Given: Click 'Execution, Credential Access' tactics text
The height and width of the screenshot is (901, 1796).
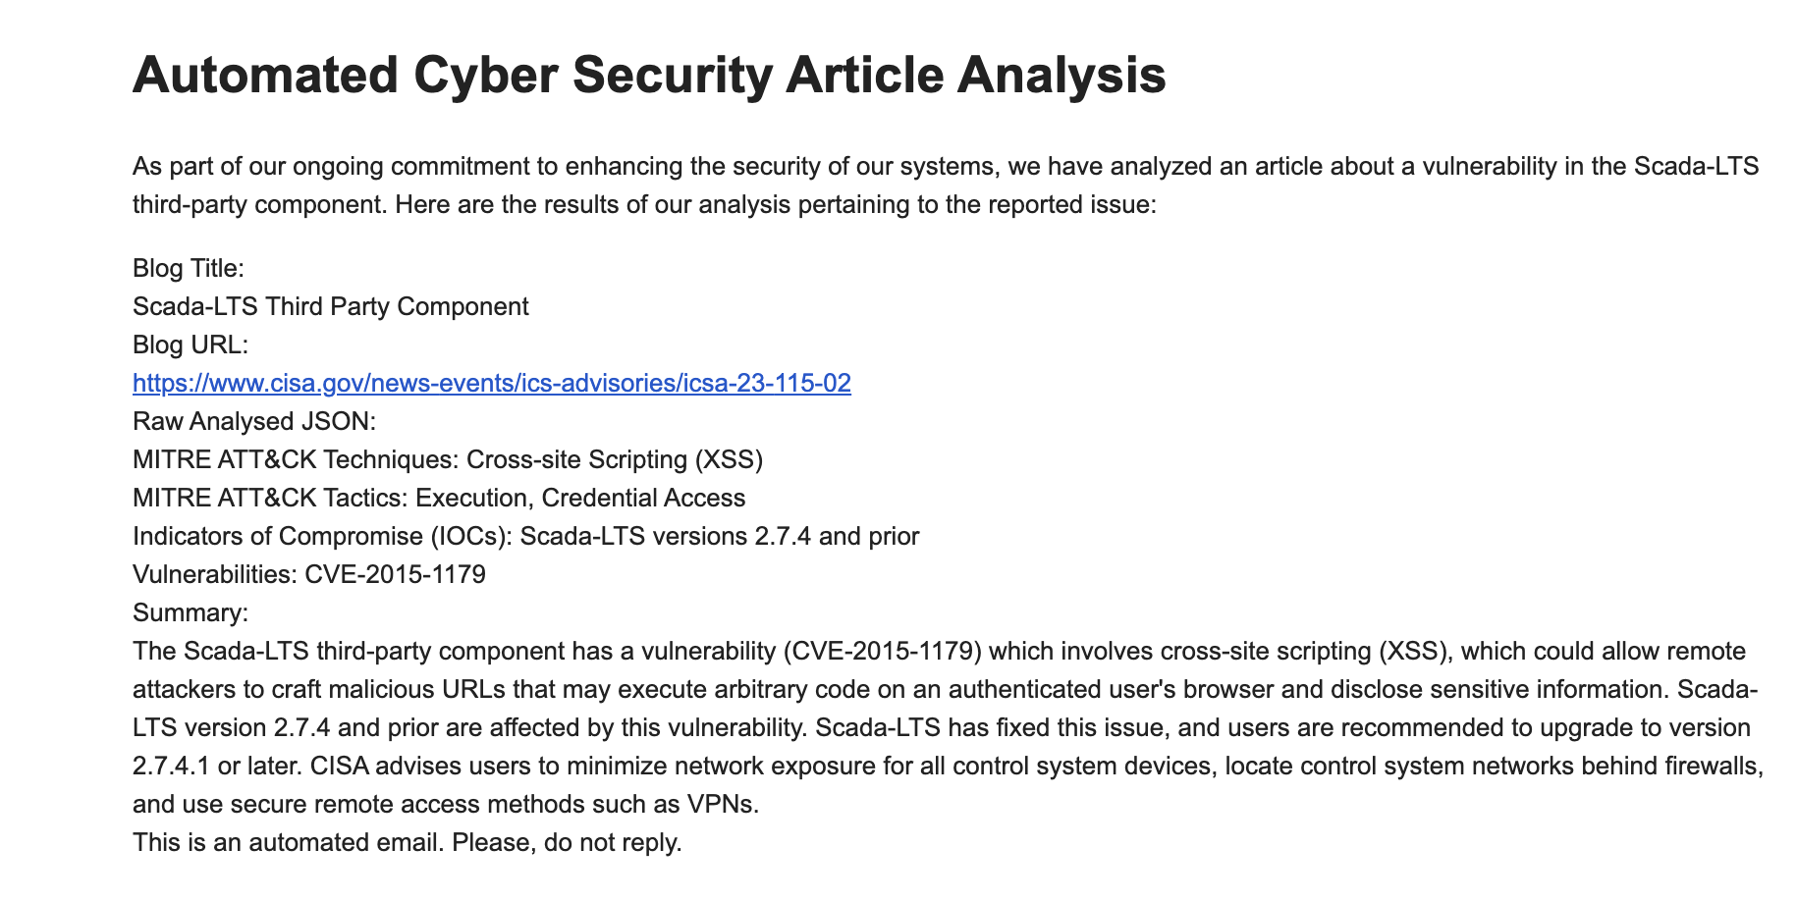Looking at the screenshot, I should pyautogui.click(x=580, y=498).
